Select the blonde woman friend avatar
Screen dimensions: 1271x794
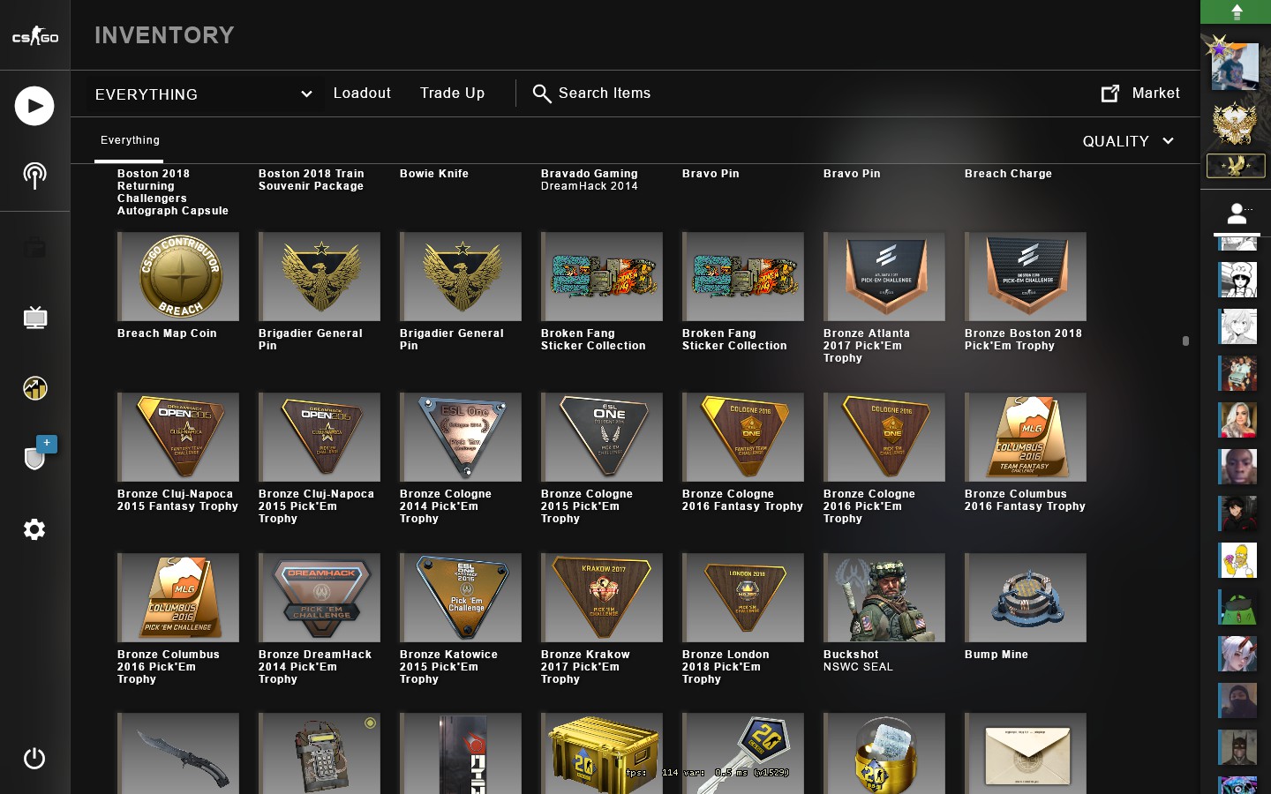[1237, 420]
